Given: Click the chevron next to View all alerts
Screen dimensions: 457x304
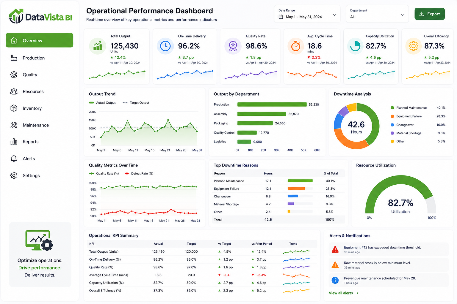Looking at the screenshot, I should (357, 293).
